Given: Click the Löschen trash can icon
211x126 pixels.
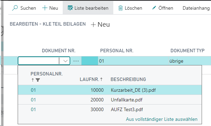Looking at the screenshot, I should pyautogui.click(x=121, y=8).
